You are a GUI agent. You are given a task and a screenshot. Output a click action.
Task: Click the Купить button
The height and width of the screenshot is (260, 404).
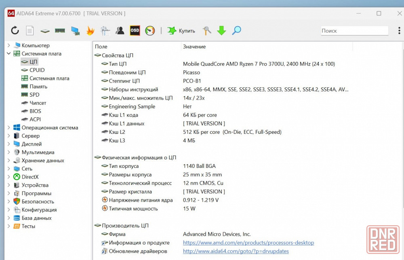pyautogui.click(x=181, y=30)
